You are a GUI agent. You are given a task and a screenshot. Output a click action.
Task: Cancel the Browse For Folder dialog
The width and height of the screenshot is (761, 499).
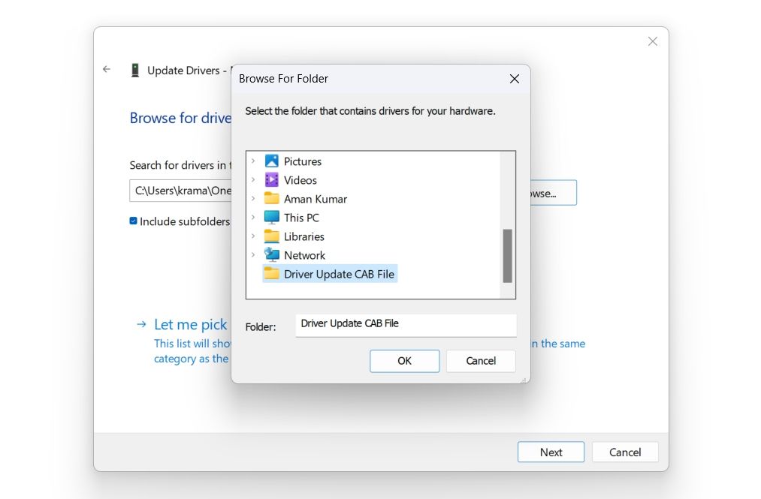(x=481, y=361)
